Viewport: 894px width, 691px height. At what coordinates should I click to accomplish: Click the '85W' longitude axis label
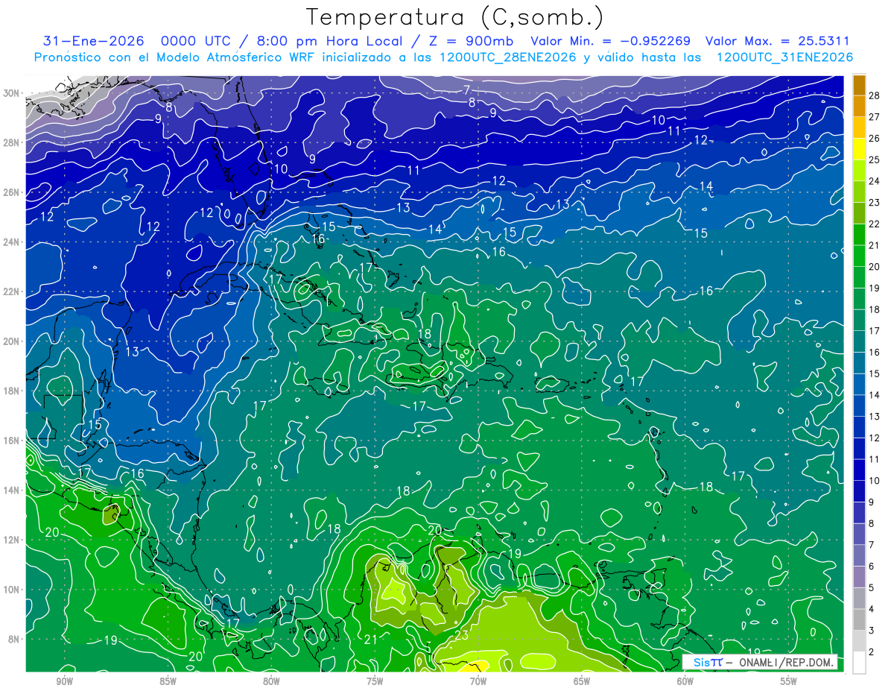tap(168, 681)
